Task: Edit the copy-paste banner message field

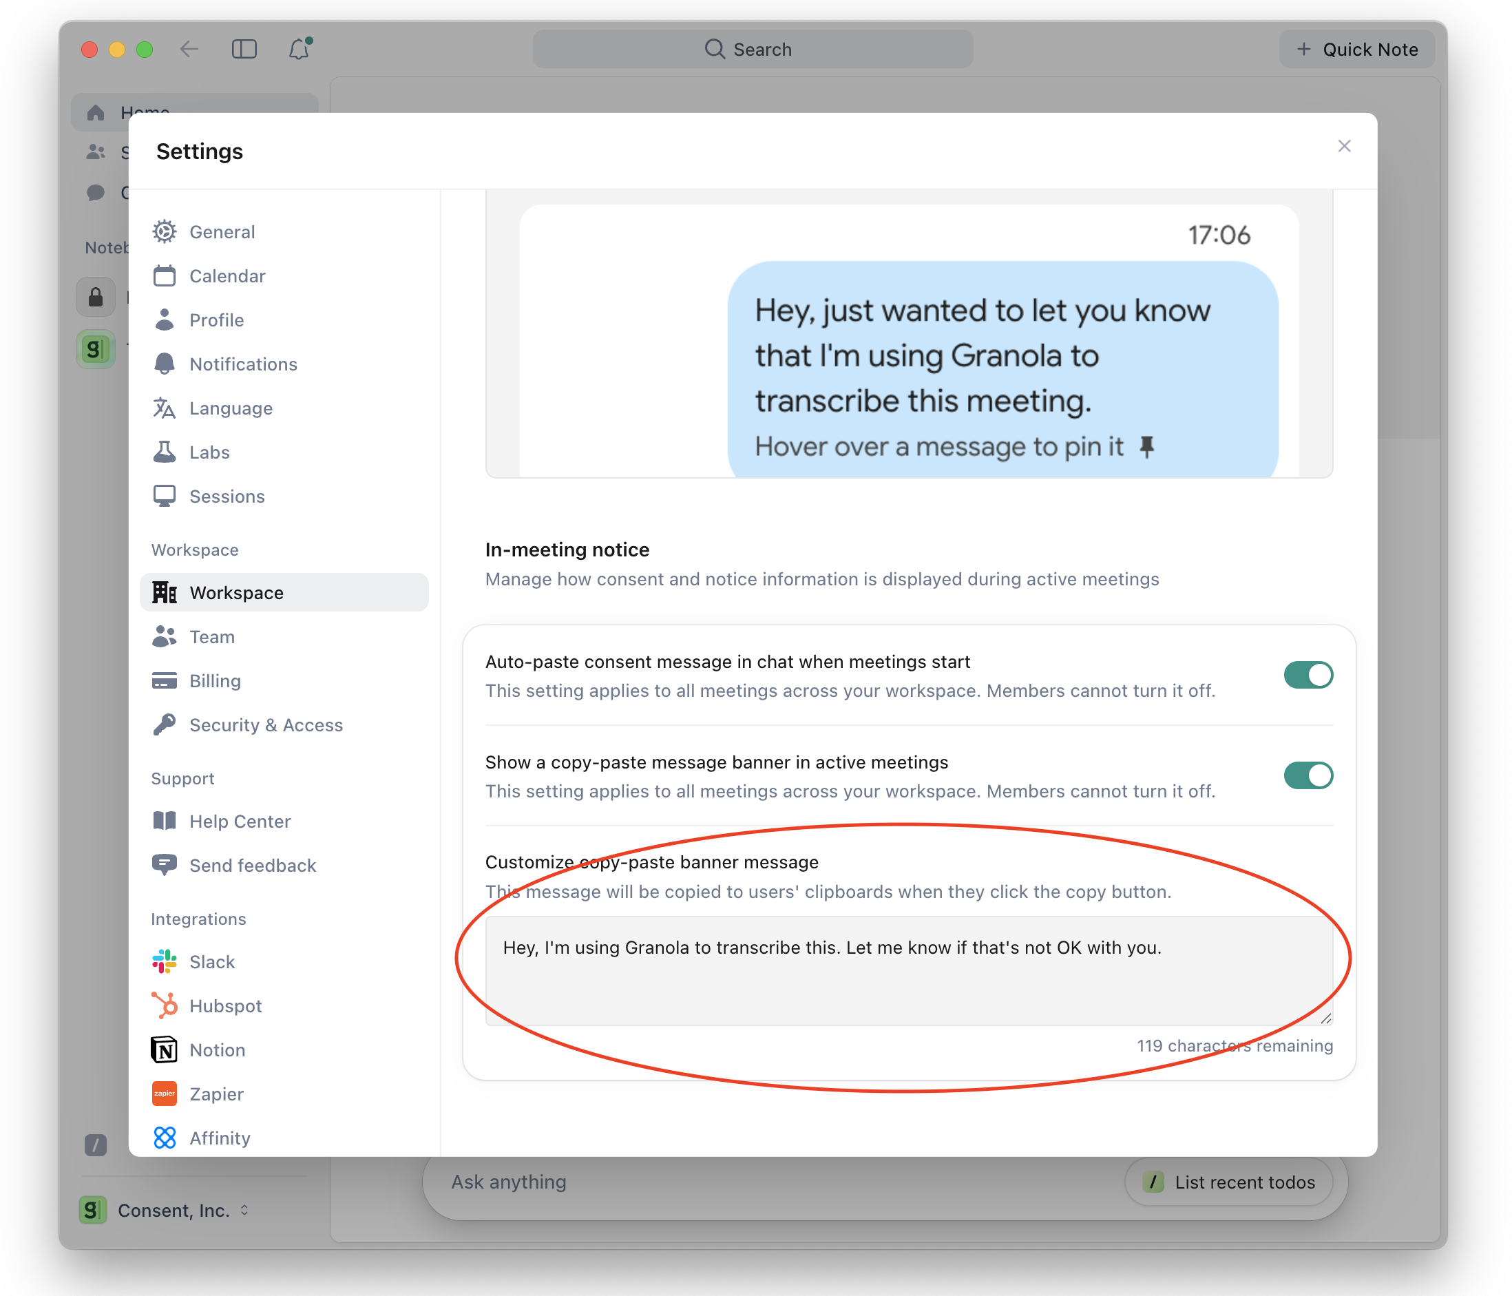Action: click(x=910, y=970)
